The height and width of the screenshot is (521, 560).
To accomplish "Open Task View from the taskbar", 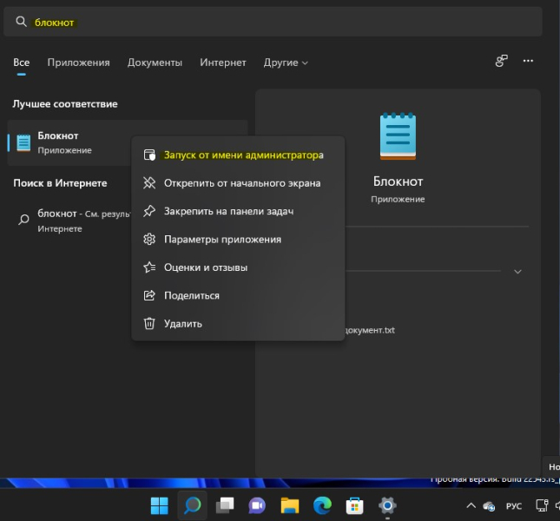I will pyautogui.click(x=225, y=505).
